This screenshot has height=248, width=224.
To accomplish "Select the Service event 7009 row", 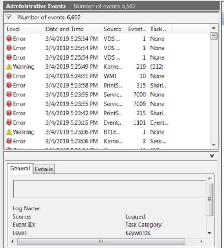I will tap(107, 104).
